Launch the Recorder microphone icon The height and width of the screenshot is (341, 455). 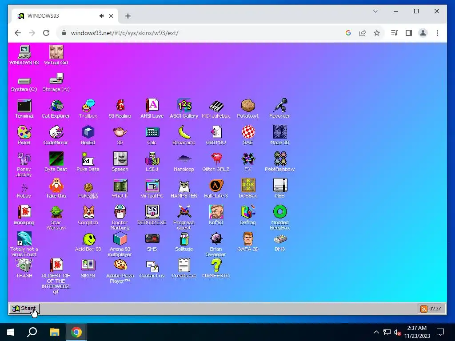coord(280,106)
